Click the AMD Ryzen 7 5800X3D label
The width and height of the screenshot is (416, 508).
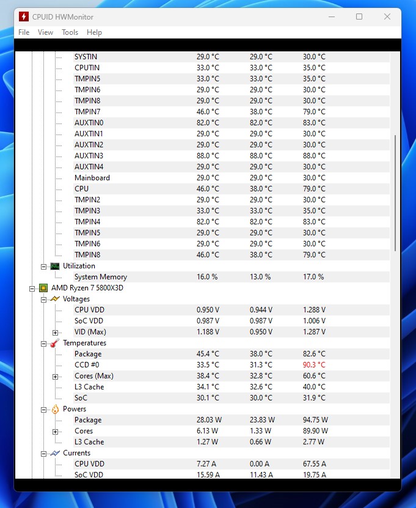pos(87,288)
